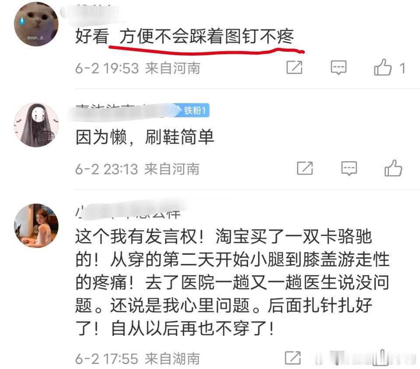The width and height of the screenshot is (420, 369).
Task: Like the comment about 图钉不疼
Action: pyautogui.click(x=383, y=67)
